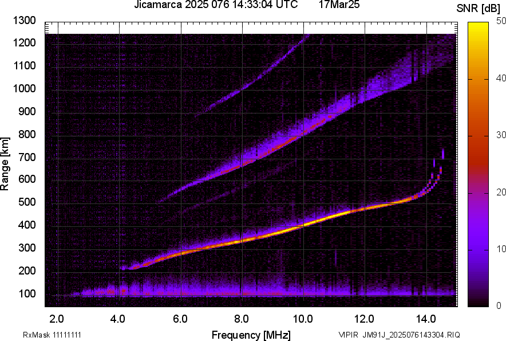Click the 900 range tick label

[x=27, y=111]
